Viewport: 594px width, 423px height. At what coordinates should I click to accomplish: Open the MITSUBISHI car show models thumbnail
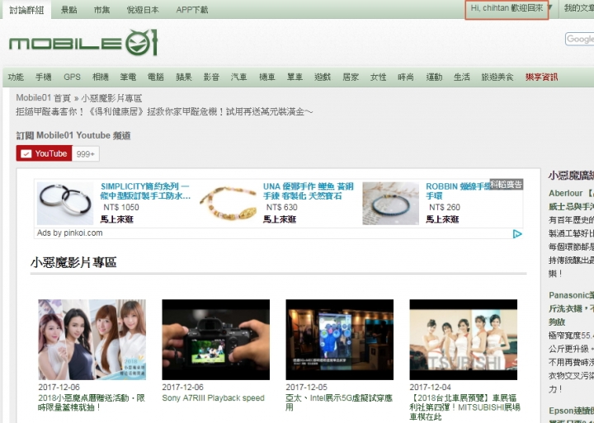point(464,340)
